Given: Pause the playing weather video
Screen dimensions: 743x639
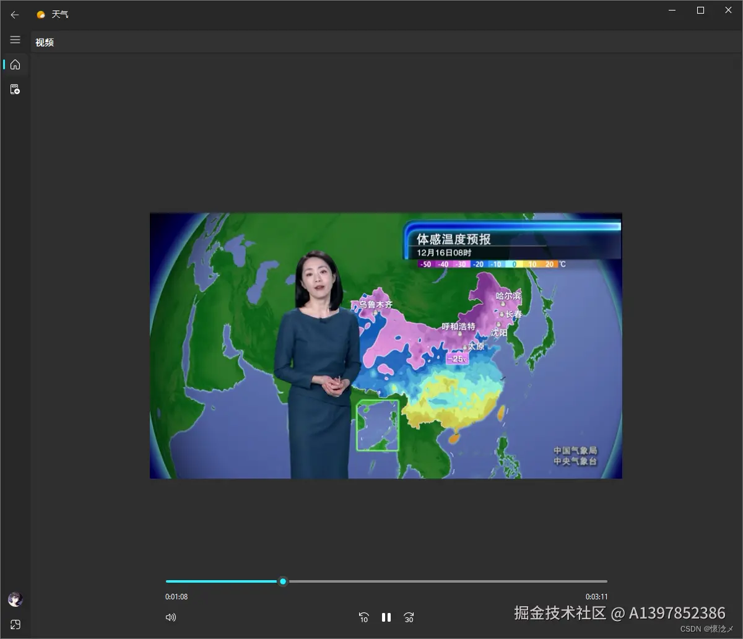Looking at the screenshot, I should (x=386, y=617).
